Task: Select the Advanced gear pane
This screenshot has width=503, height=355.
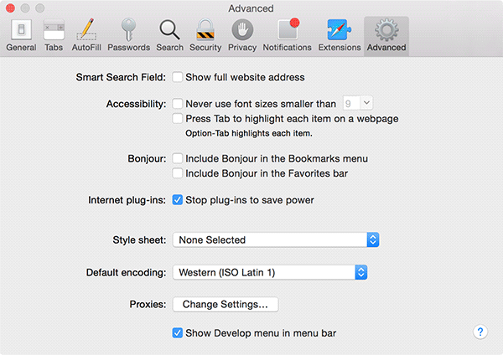Action: pos(386,36)
